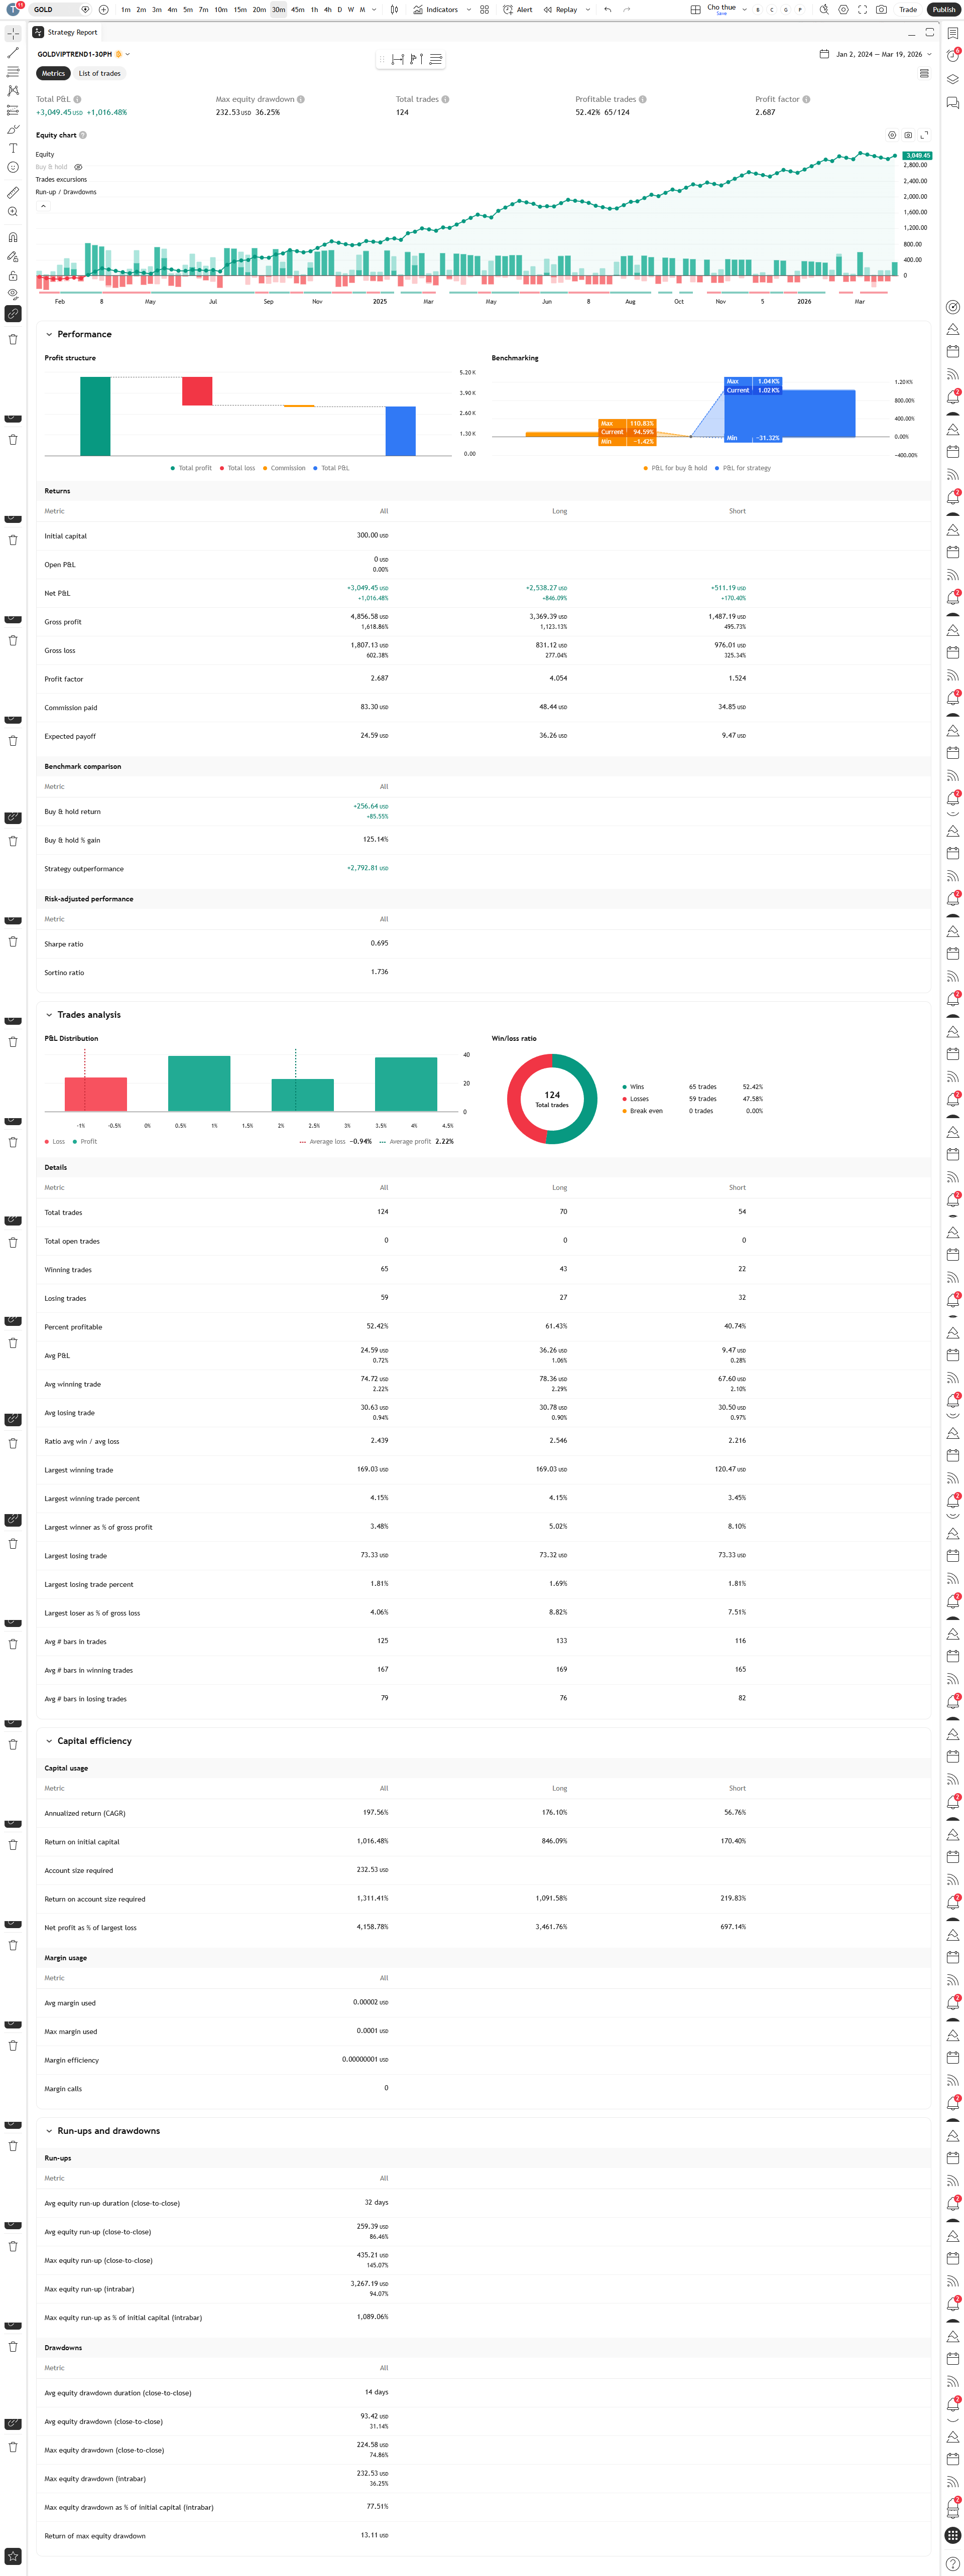Maximize the equity chart
Viewport: 964px width, 2576px height.
[x=924, y=135]
